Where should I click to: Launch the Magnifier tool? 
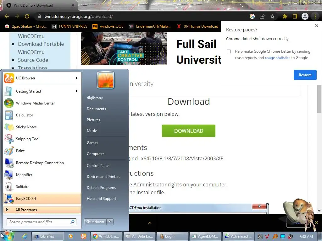coord(42,174)
